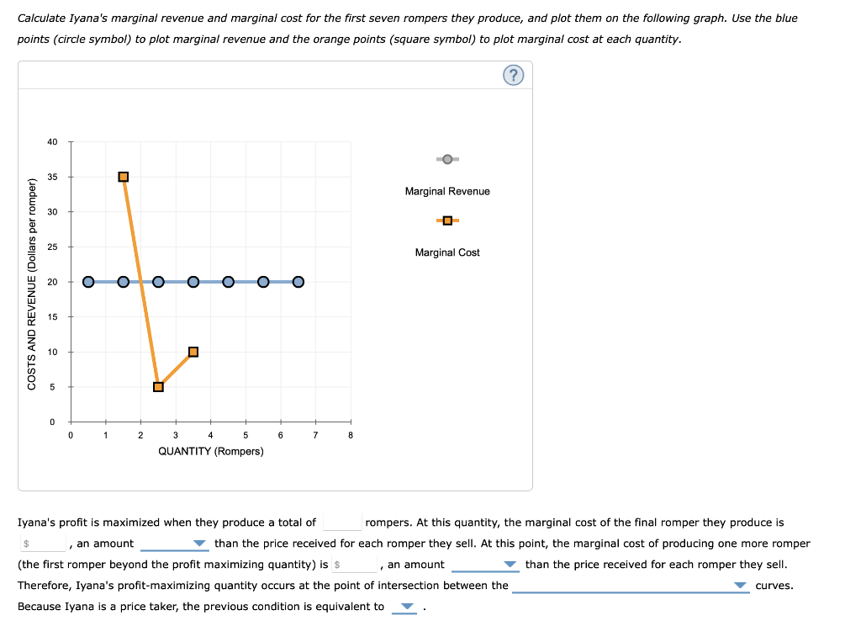
Task: Click the question mark help icon
Action: coord(513,75)
